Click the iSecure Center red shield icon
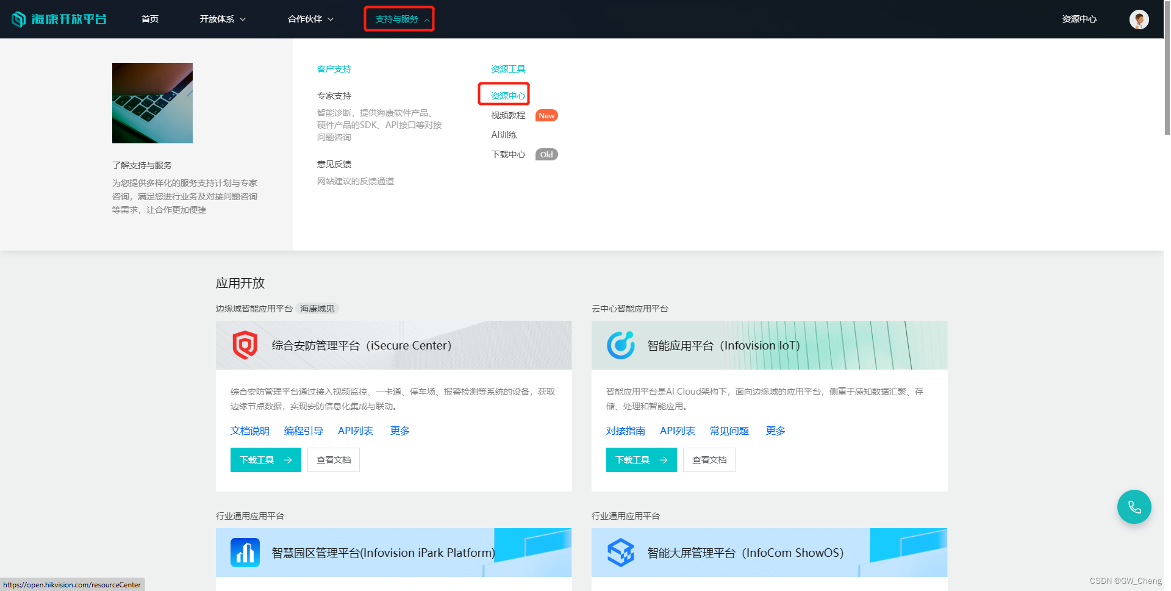Viewport: 1171px width, 591px height. (245, 345)
